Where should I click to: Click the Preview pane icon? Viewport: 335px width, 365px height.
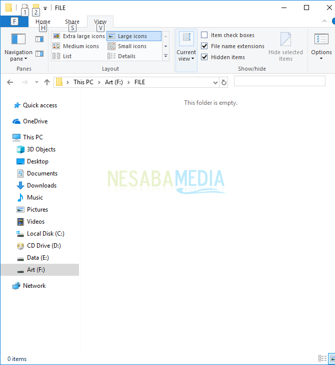tap(39, 39)
